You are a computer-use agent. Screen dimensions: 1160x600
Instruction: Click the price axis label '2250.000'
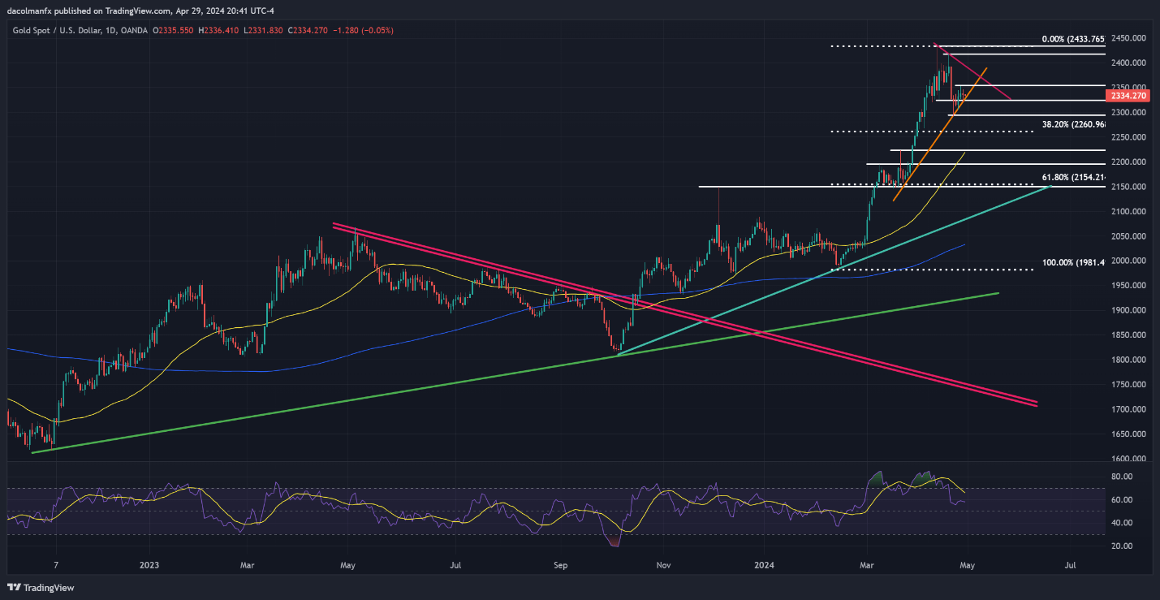(x=1128, y=137)
